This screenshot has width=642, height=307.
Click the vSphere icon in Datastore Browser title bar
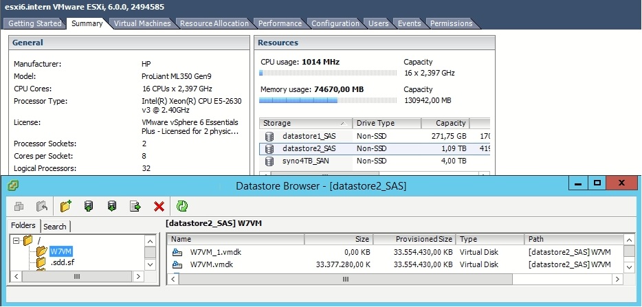pos(13,186)
